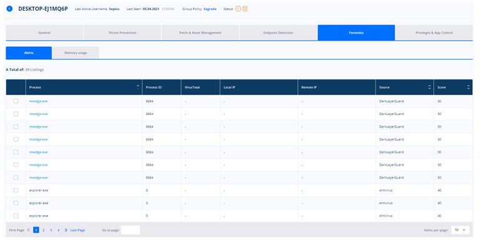481x244 pixels.
Task: Open Patch & Asset Management tab
Action: (x=201, y=33)
